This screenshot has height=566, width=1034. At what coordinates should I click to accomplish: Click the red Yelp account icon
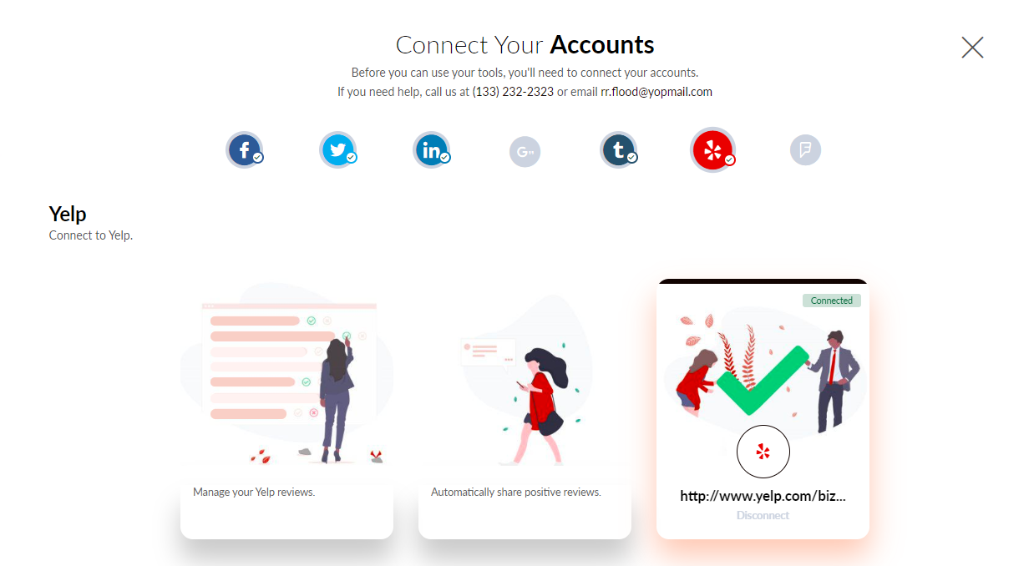point(713,150)
